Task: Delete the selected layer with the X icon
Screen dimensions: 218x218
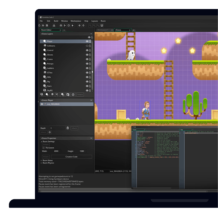Action: pyautogui.click(x=73, y=95)
